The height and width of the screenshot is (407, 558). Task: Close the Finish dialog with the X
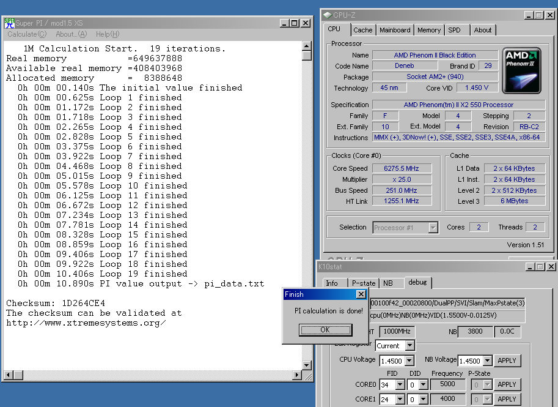(x=361, y=294)
